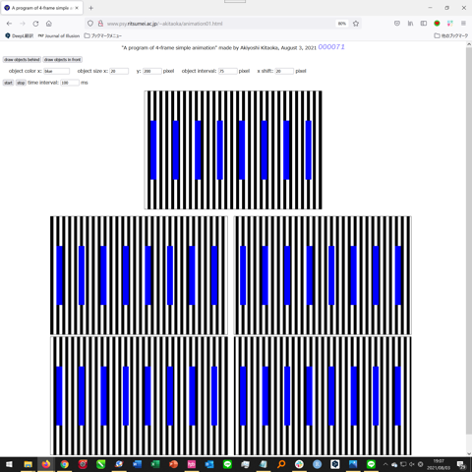Open File Explorer from taskbar

(29, 464)
